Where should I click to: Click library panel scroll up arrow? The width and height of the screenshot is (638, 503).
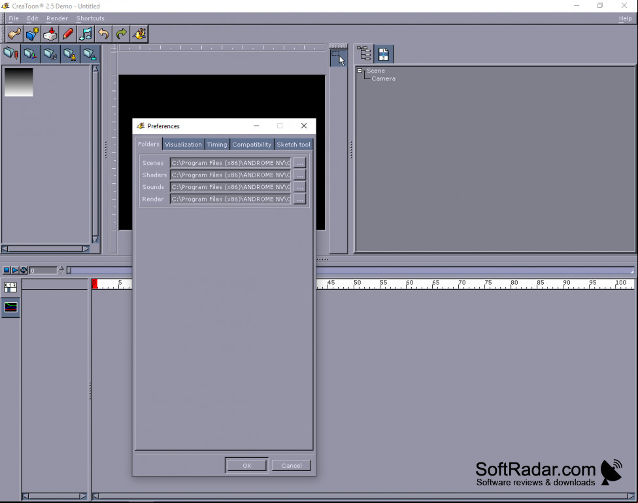point(95,69)
